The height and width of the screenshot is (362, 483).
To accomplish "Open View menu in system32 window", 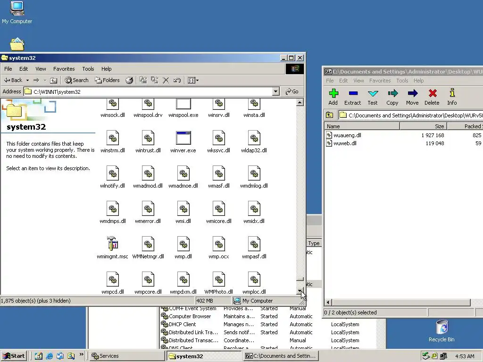I will coord(41,69).
